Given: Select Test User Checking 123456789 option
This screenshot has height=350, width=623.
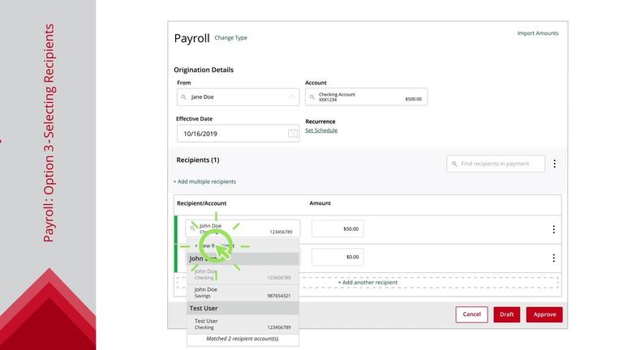Looking at the screenshot, I should 243,324.
